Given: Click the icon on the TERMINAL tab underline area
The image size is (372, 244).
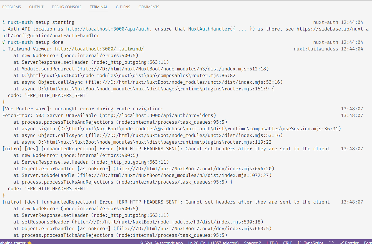Looking at the screenshot, I should click(99, 11).
